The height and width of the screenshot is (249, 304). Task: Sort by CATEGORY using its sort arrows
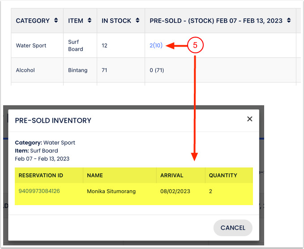point(56,21)
